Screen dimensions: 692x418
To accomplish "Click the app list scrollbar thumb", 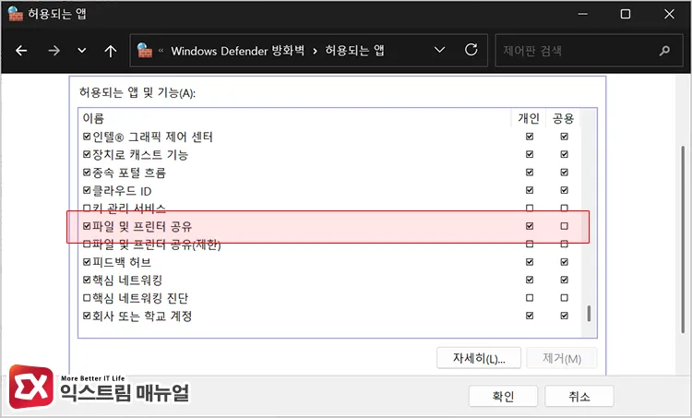I will 589,314.
